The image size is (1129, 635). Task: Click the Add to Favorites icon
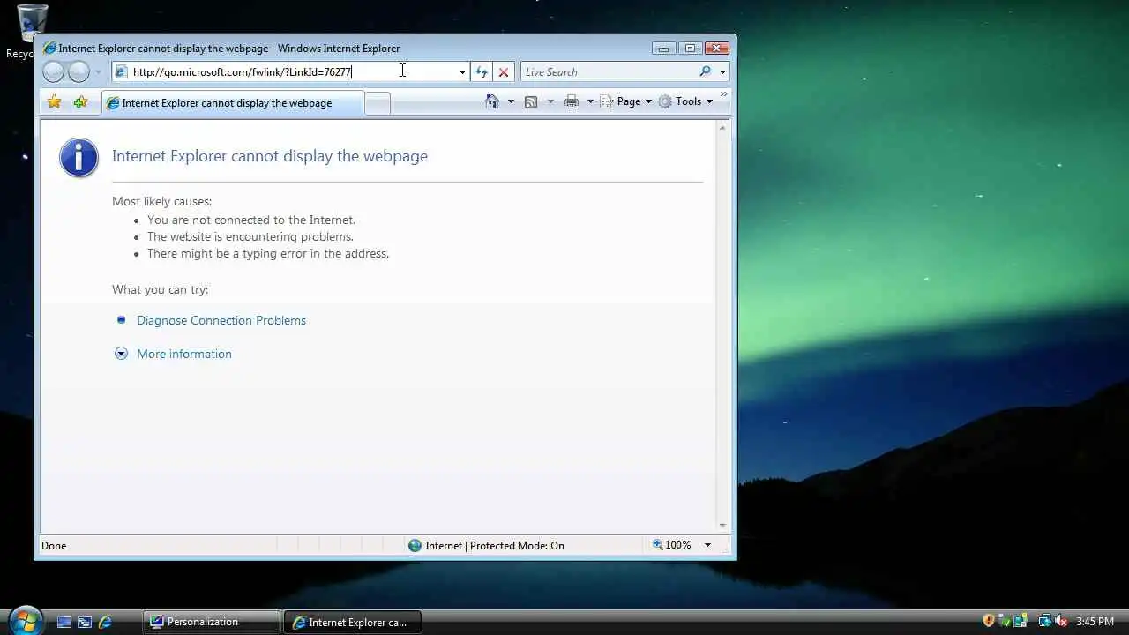click(80, 102)
